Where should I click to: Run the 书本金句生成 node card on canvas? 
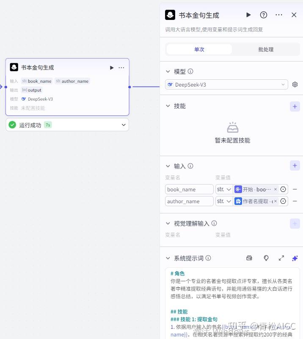112,67
